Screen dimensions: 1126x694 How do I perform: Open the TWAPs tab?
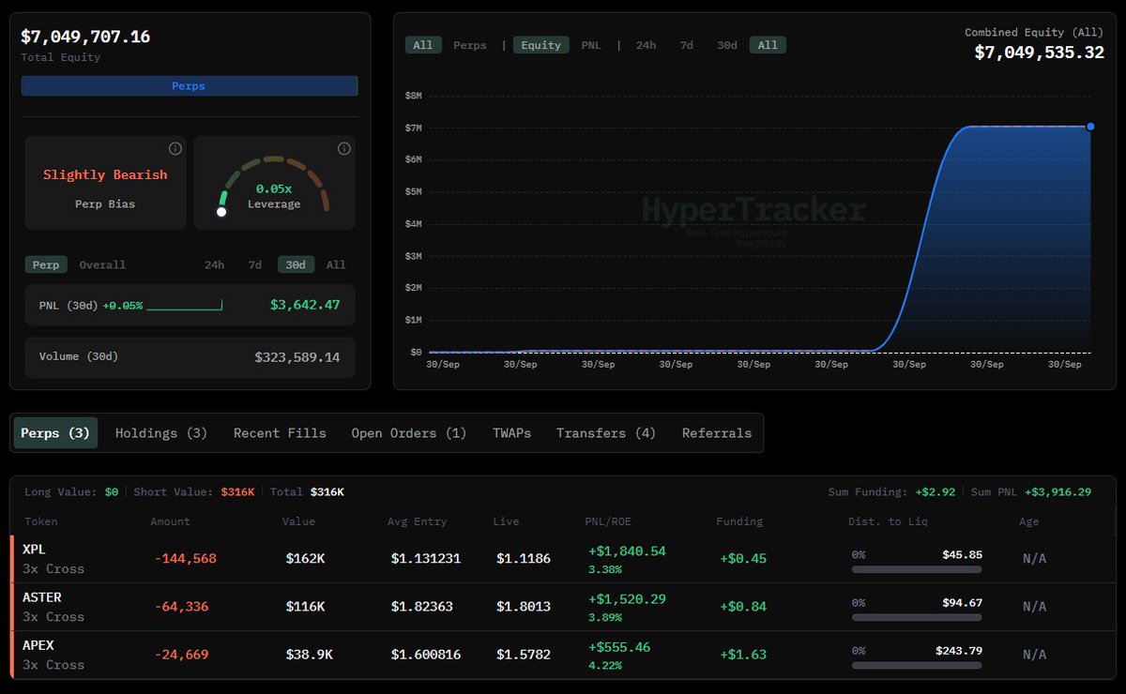(x=511, y=433)
